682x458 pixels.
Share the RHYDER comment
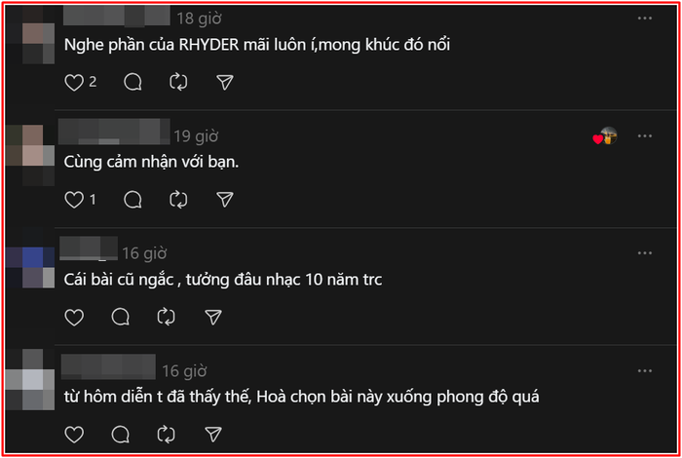(x=225, y=82)
